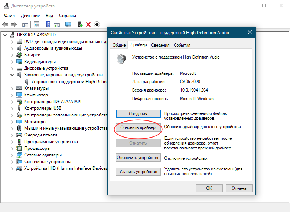This screenshot has width=290, height=212.
Task: Switch to the Сведения tab
Action: tap(160, 45)
